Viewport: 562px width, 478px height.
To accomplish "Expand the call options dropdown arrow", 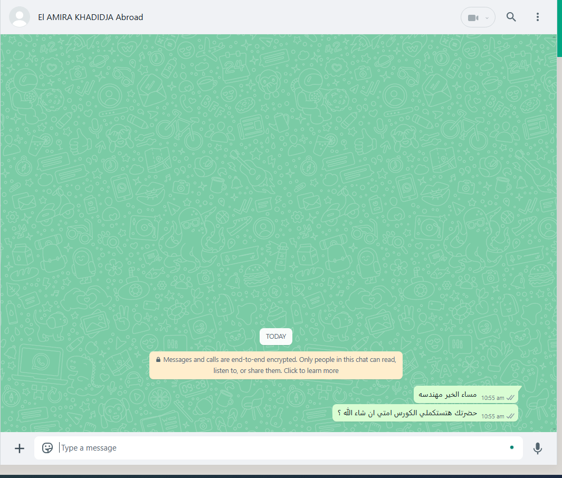I will point(487,18).
